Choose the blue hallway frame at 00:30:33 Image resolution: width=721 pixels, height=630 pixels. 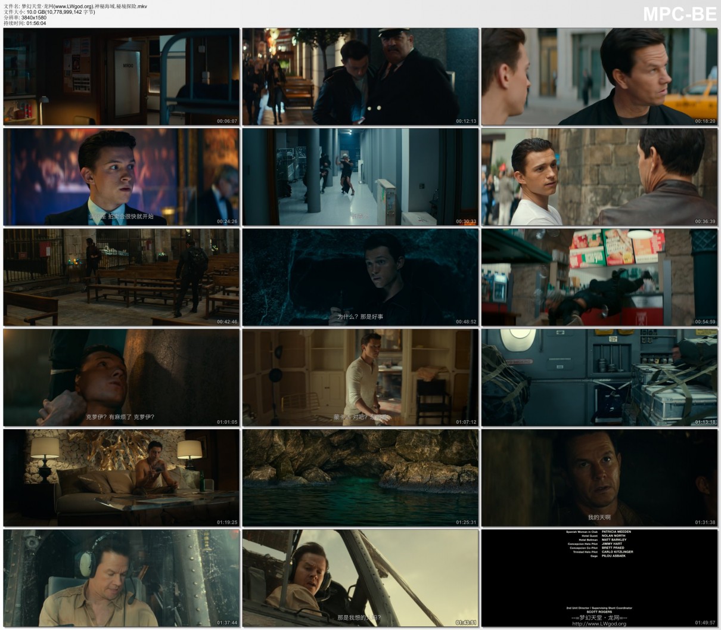pos(360,177)
